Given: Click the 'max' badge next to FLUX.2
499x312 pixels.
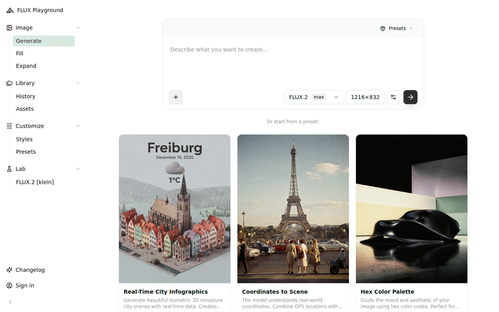Looking at the screenshot, I should click(319, 97).
